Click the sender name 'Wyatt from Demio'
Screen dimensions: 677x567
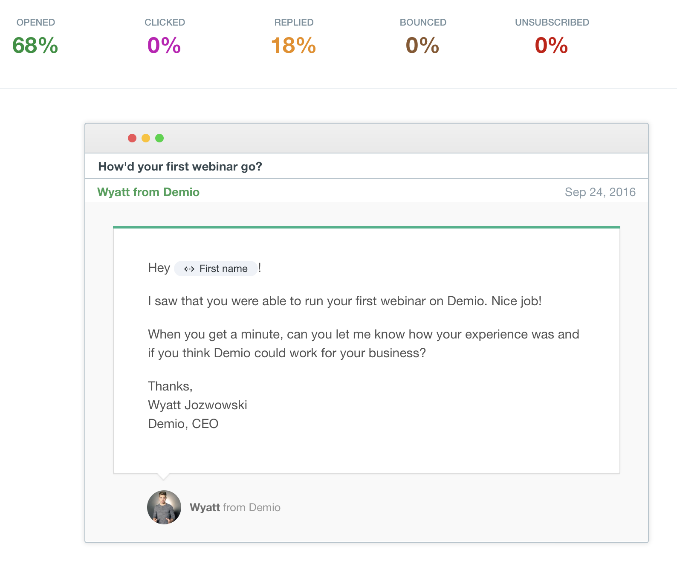(148, 192)
